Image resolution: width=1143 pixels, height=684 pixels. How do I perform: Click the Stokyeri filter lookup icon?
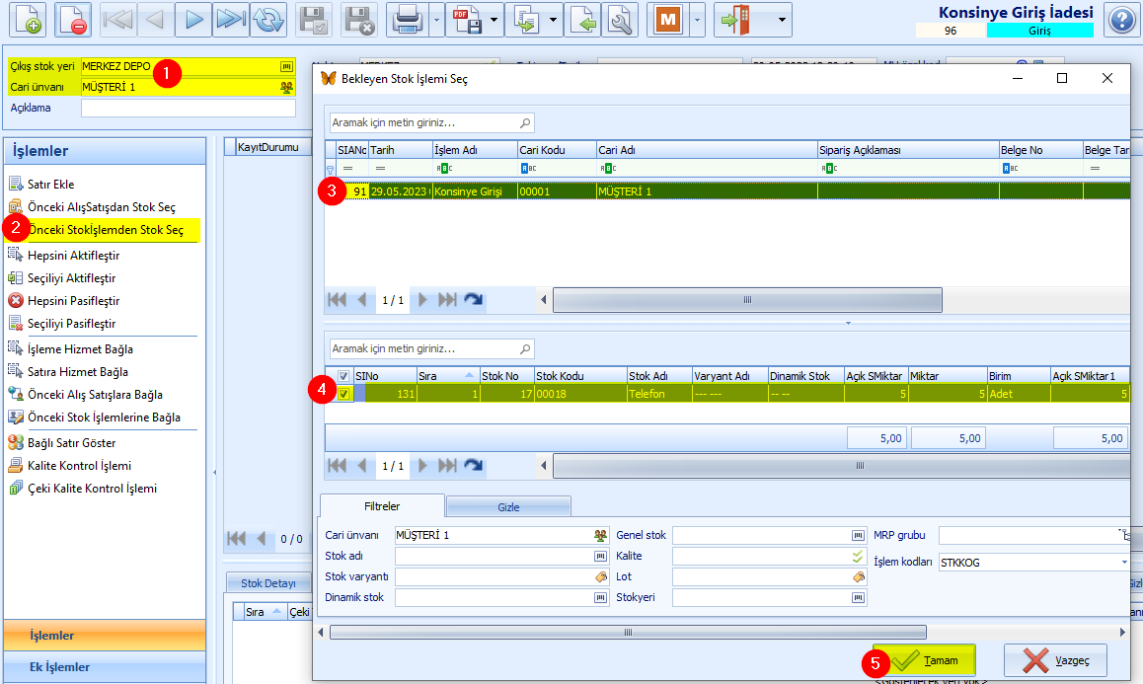click(x=858, y=598)
